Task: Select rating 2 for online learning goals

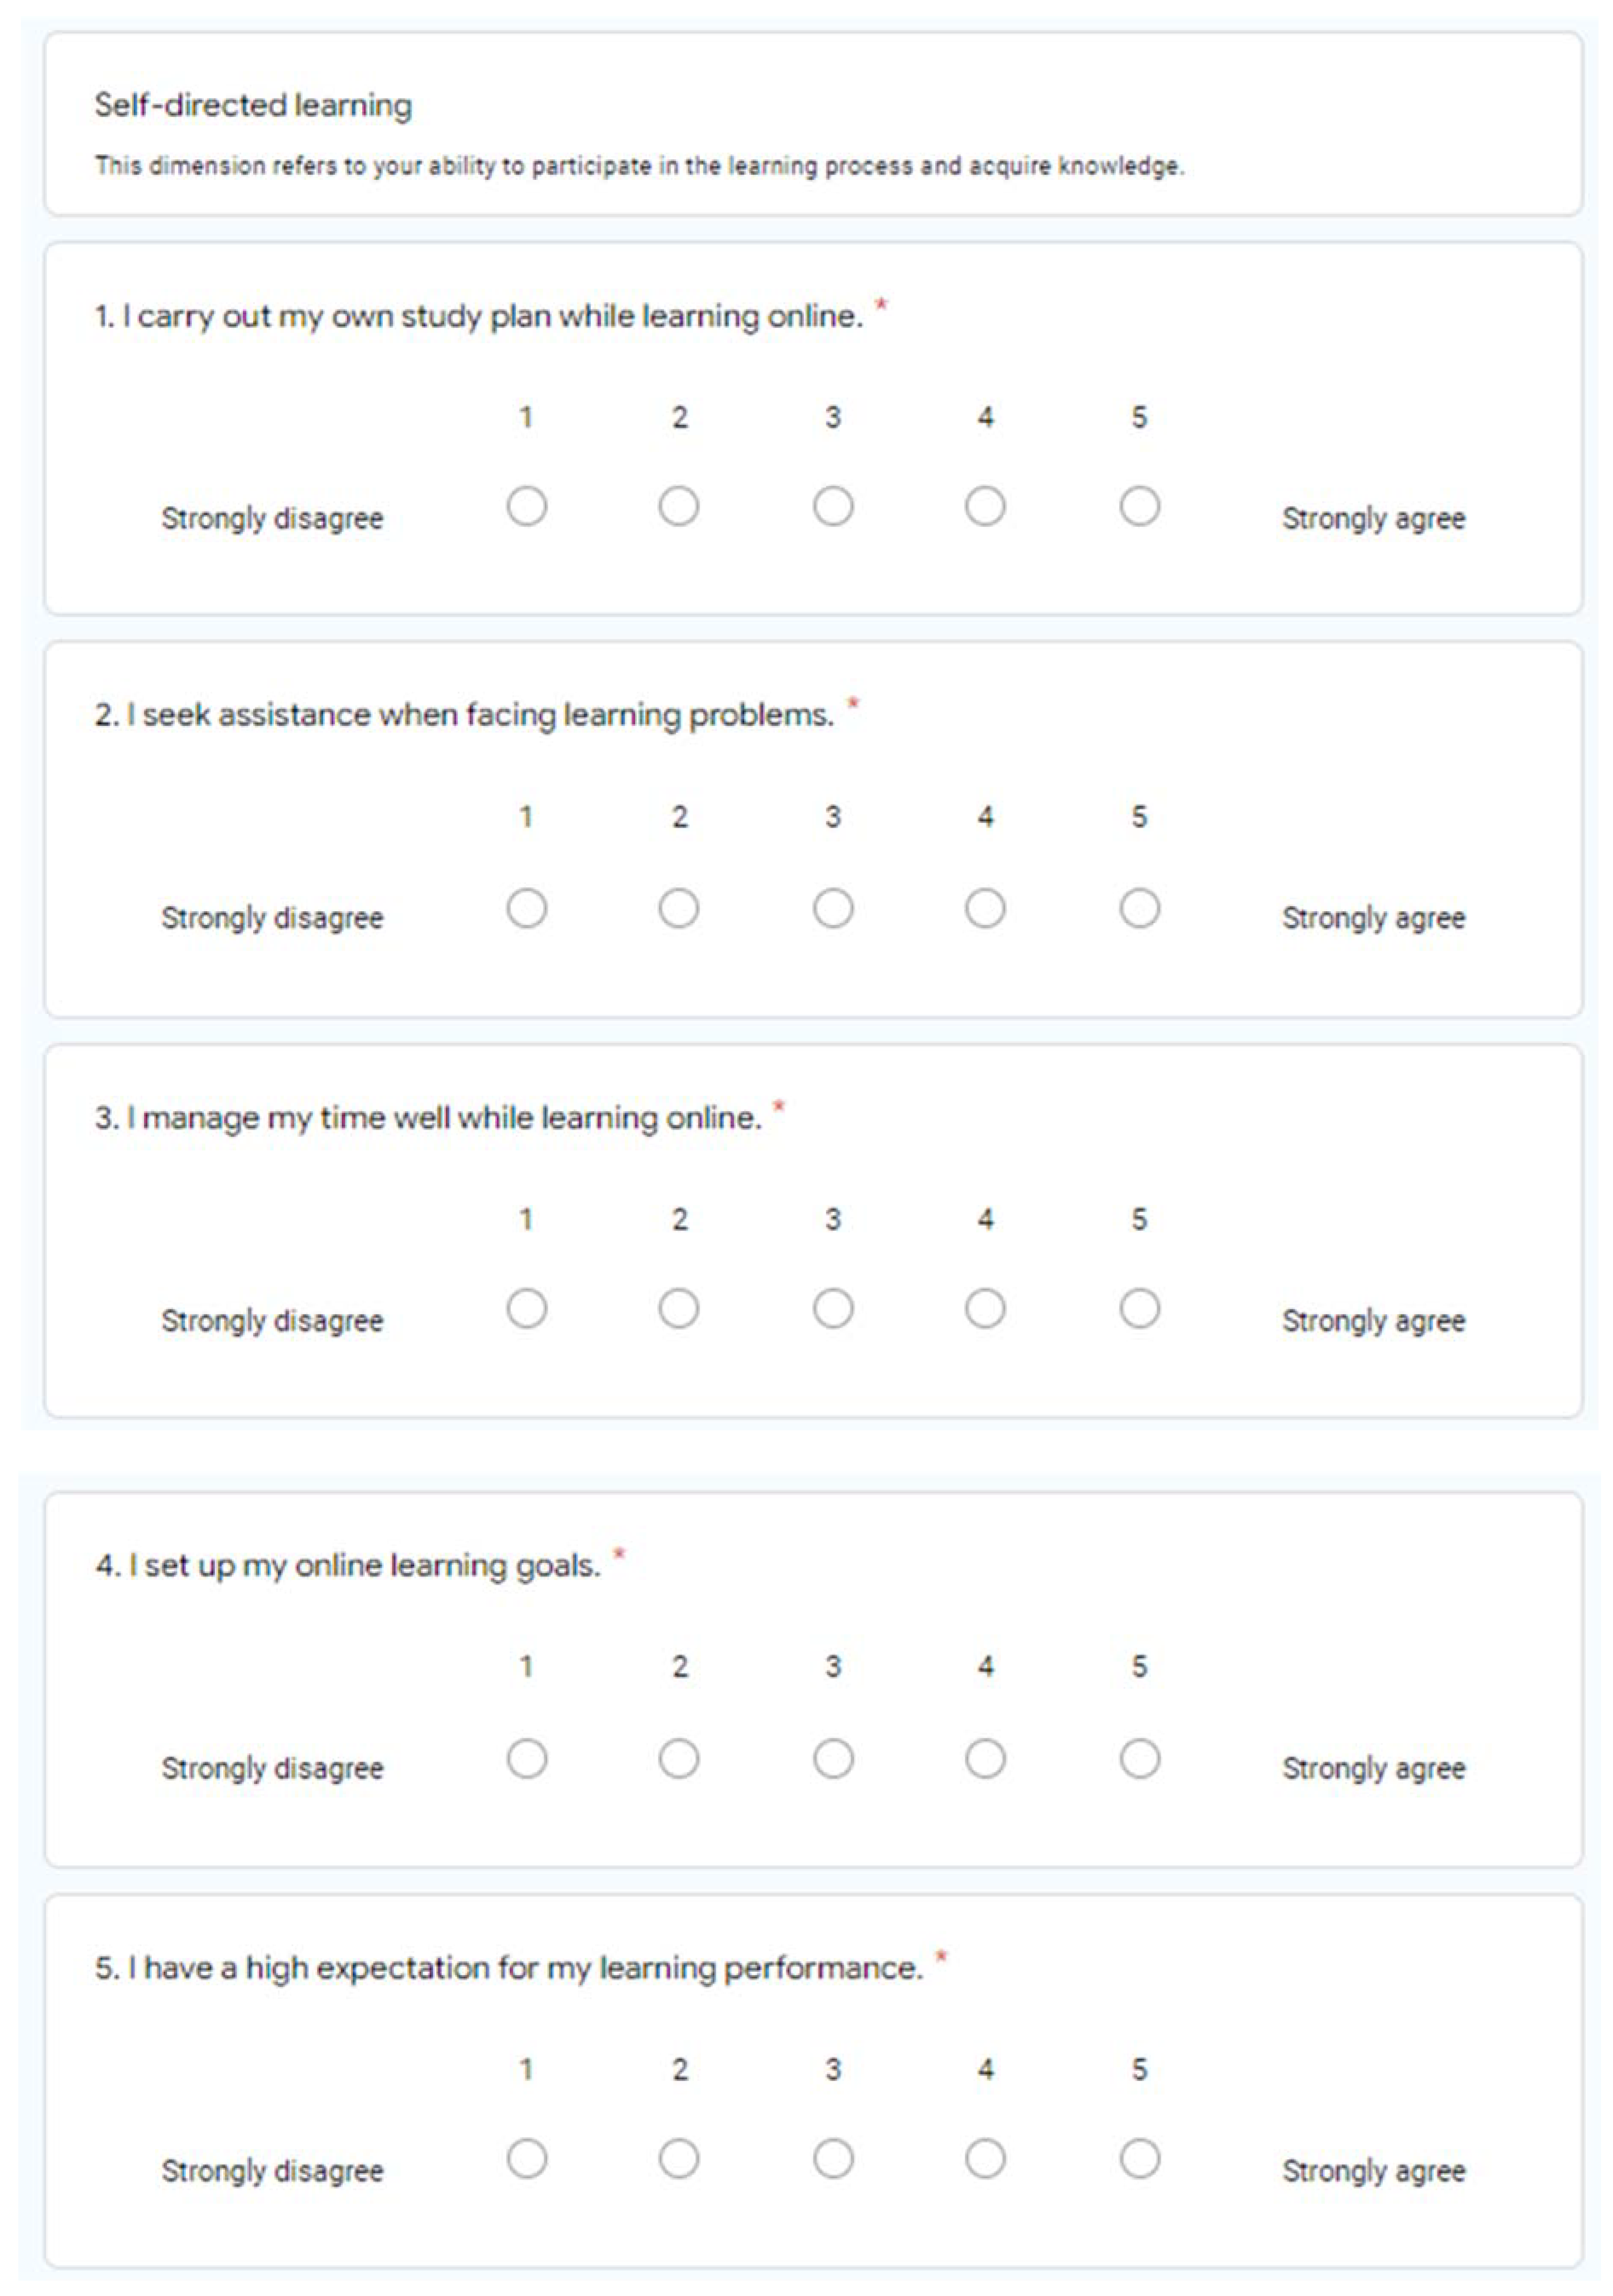Action: pyautogui.click(x=679, y=1758)
